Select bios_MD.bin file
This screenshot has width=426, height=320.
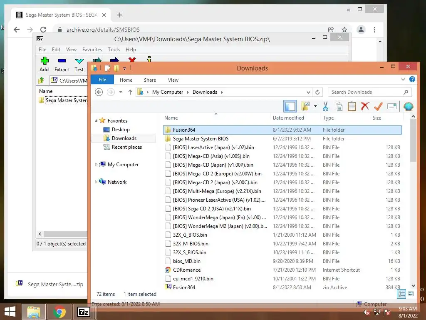click(x=282, y=261)
